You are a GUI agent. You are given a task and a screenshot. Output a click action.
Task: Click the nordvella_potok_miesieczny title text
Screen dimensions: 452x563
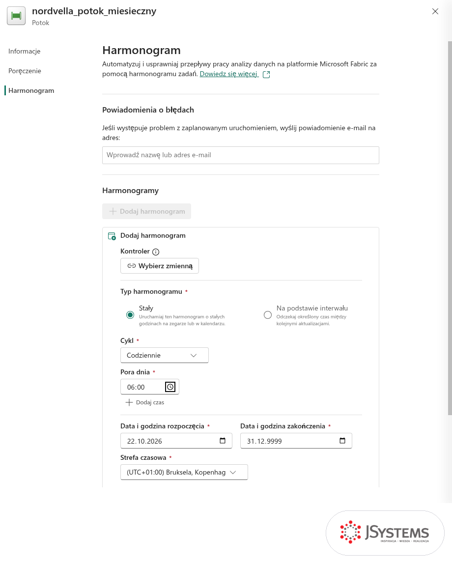click(x=94, y=11)
